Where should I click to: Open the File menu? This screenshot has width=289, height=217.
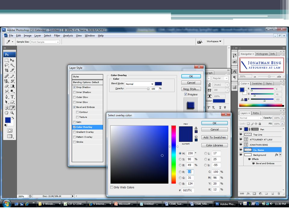pos(11,36)
